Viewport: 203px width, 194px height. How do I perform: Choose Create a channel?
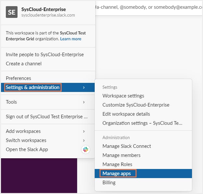pyautogui.click(x=24, y=64)
